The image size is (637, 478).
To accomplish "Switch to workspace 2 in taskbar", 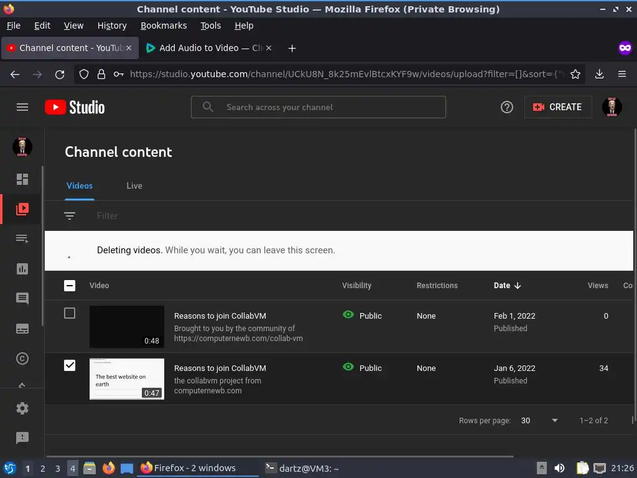I will [43, 469].
